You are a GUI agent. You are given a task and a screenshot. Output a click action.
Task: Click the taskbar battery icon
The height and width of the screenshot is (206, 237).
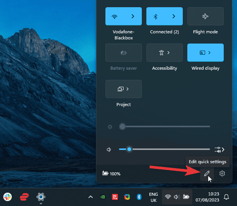[x=186, y=197]
